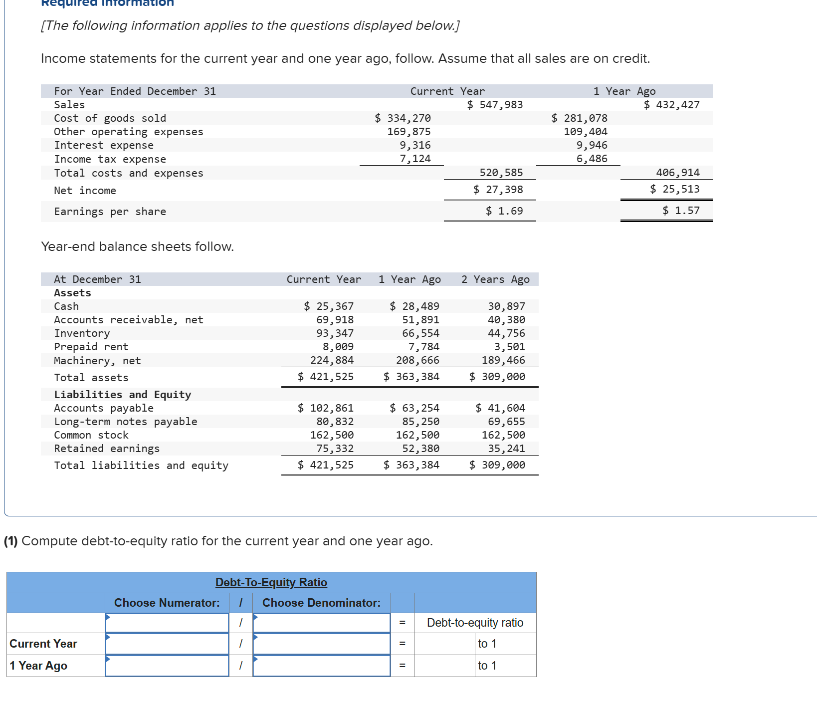Click 1 Year Ago retained earnings 52,380

click(x=420, y=449)
